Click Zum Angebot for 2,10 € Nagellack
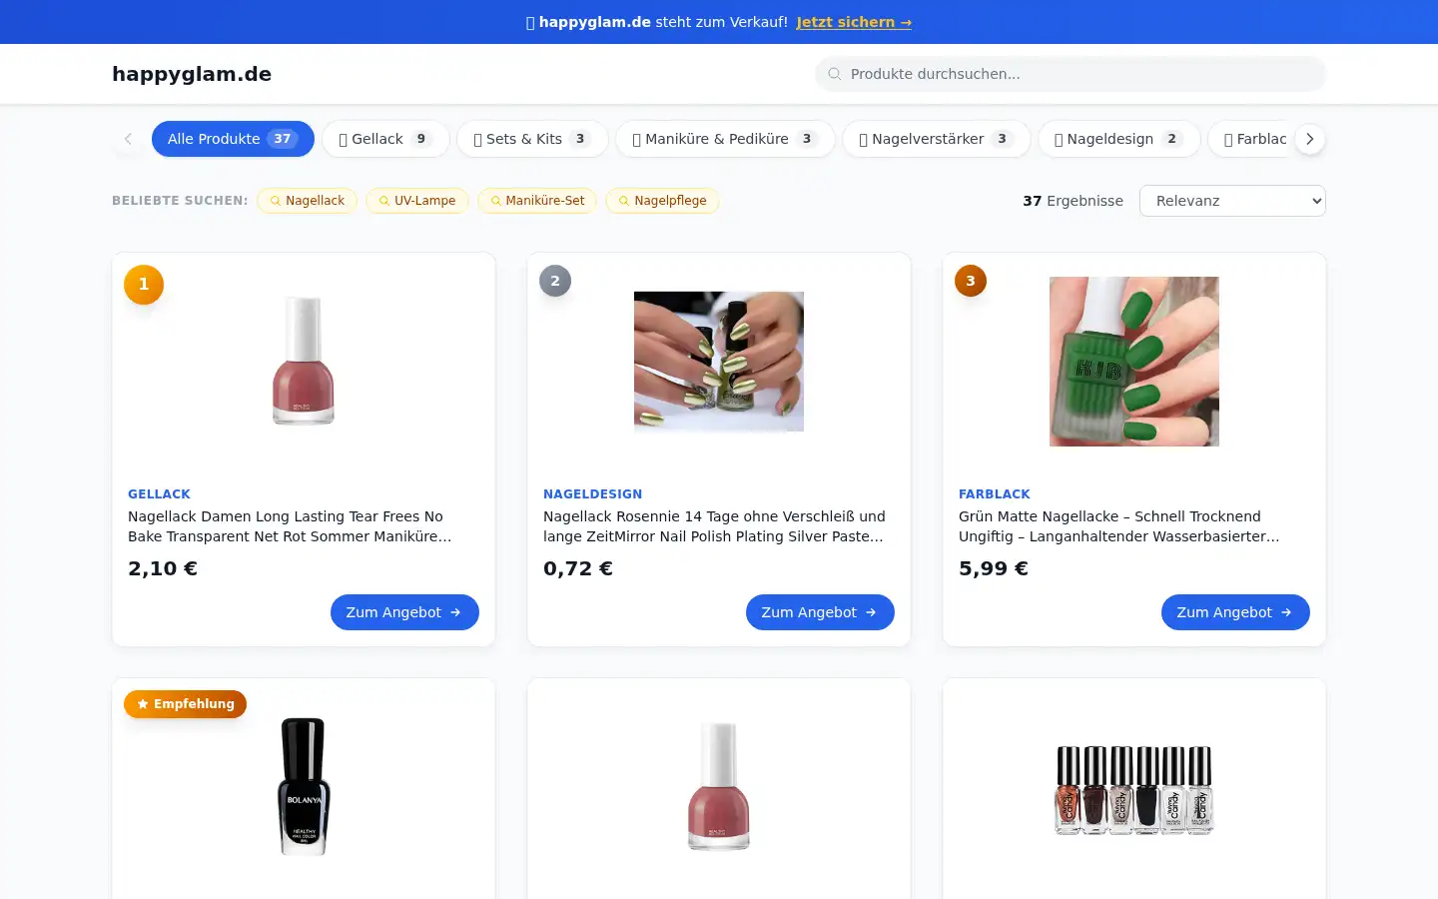Image resolution: width=1438 pixels, height=899 pixels. click(x=404, y=612)
